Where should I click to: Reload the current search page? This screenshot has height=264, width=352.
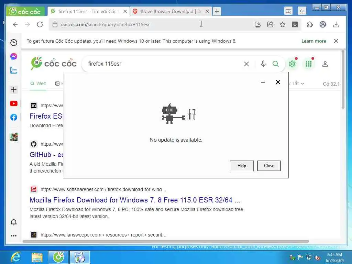pyautogui.click(x=40, y=24)
